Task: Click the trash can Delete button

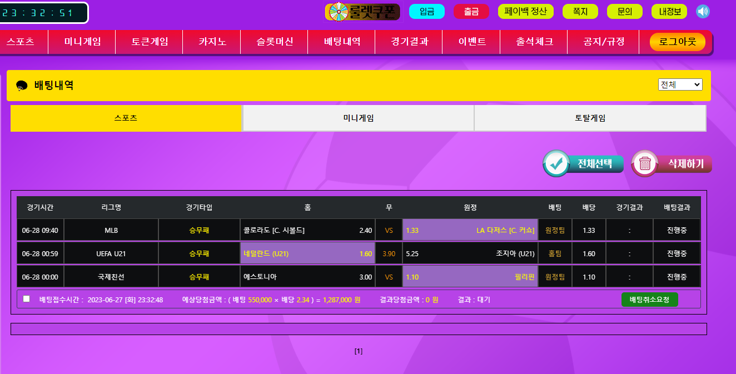Action: [672, 164]
